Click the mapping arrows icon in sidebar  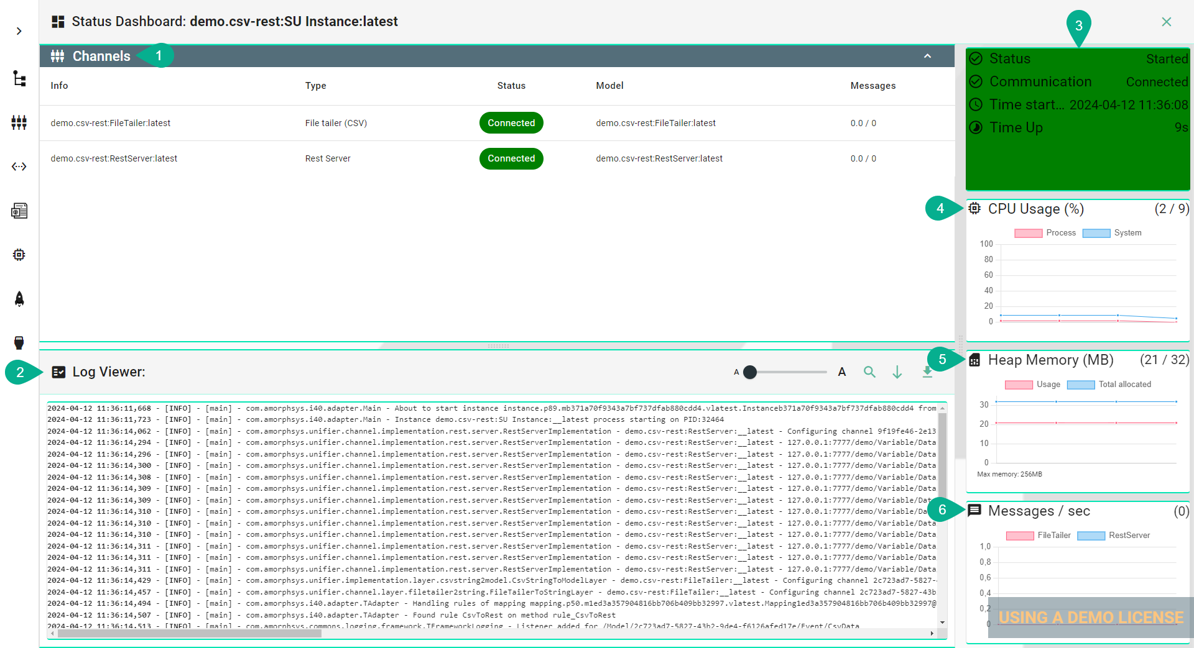tap(19, 167)
